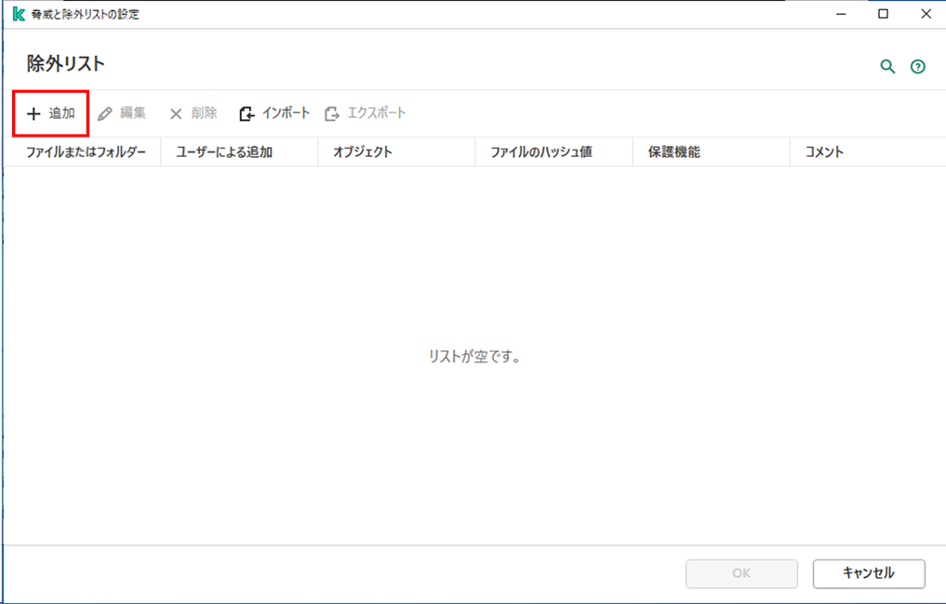Click the plus symbol on the Add button

tap(33, 112)
